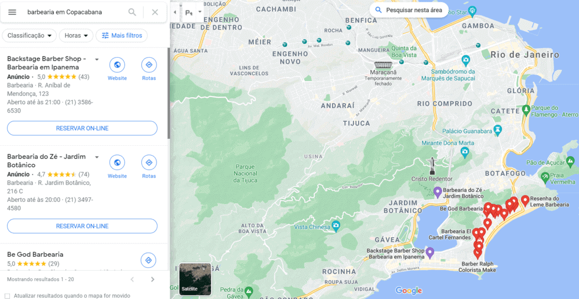Go to previous results page arrow
This screenshot has height=299, width=579.
point(132,279)
